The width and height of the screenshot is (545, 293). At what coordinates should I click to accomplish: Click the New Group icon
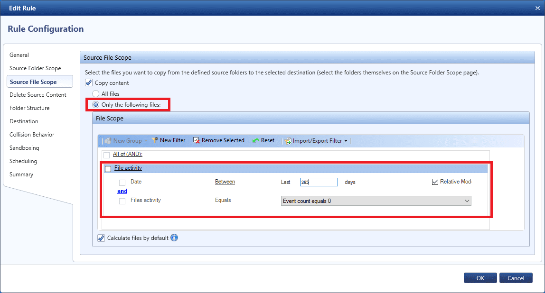tap(108, 141)
